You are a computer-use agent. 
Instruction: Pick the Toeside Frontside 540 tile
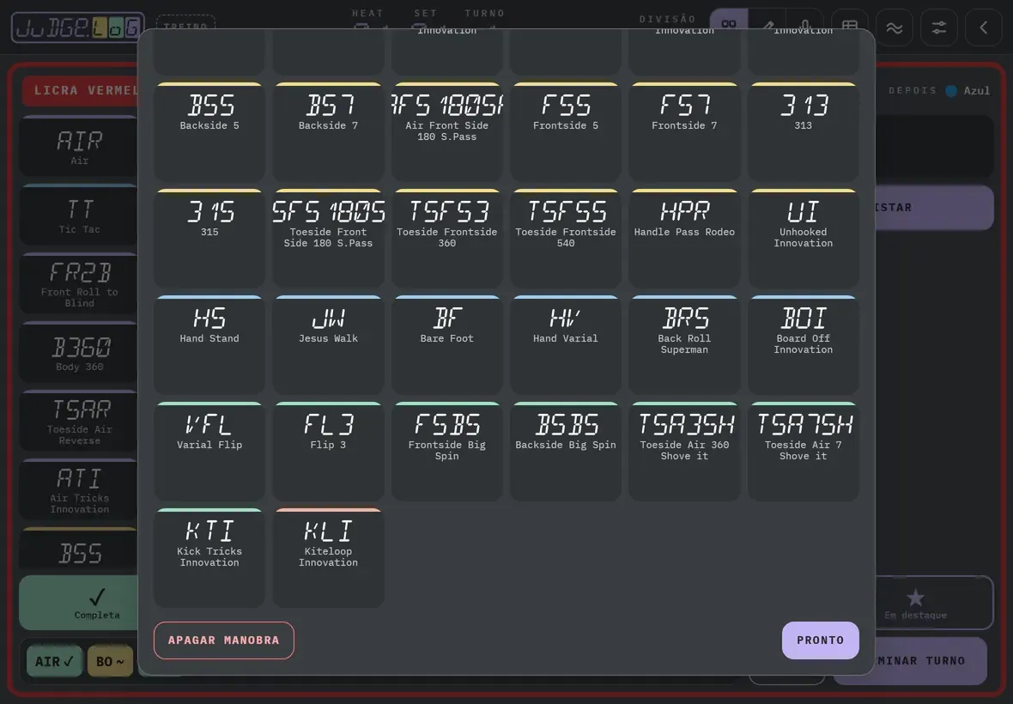(x=565, y=239)
